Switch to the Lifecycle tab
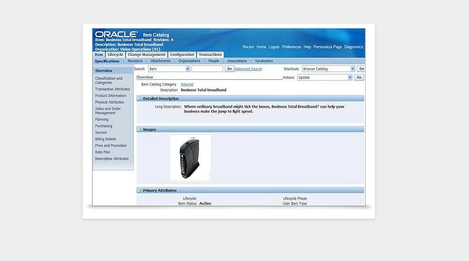 coord(115,55)
